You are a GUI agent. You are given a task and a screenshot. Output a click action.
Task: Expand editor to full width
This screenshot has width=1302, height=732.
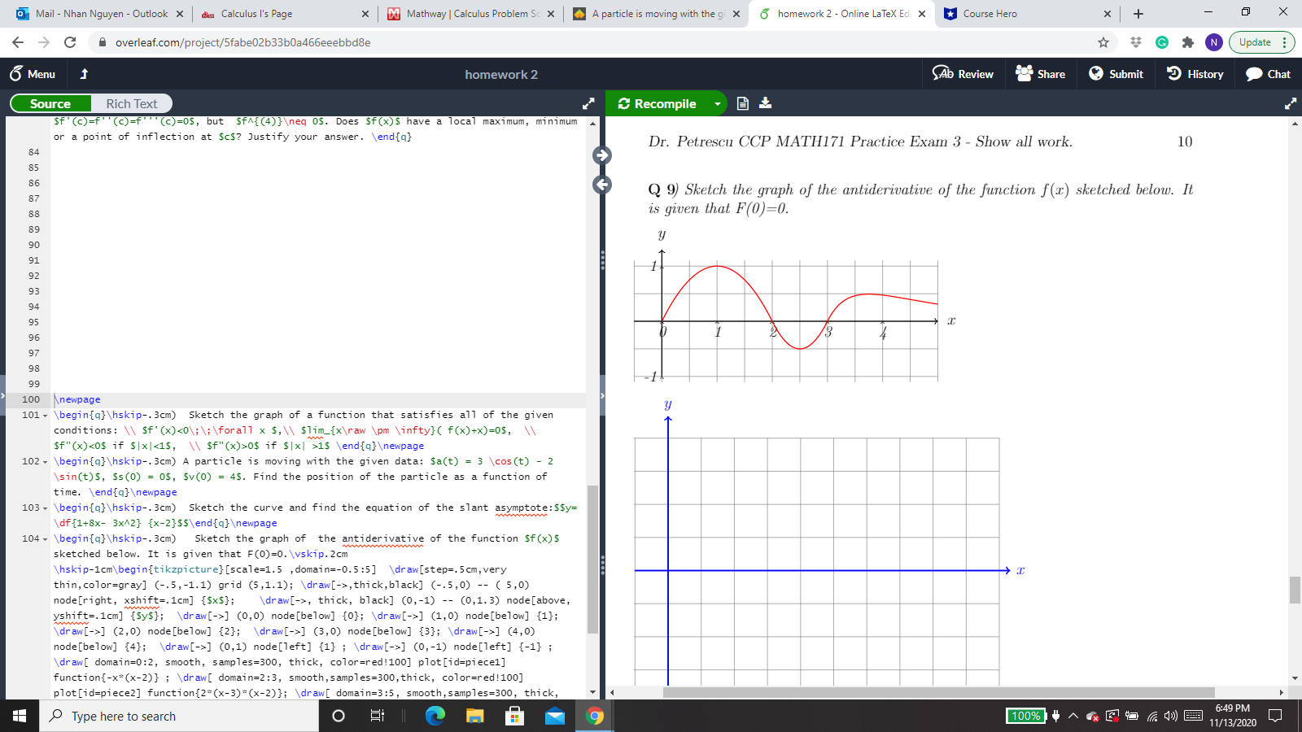click(588, 103)
